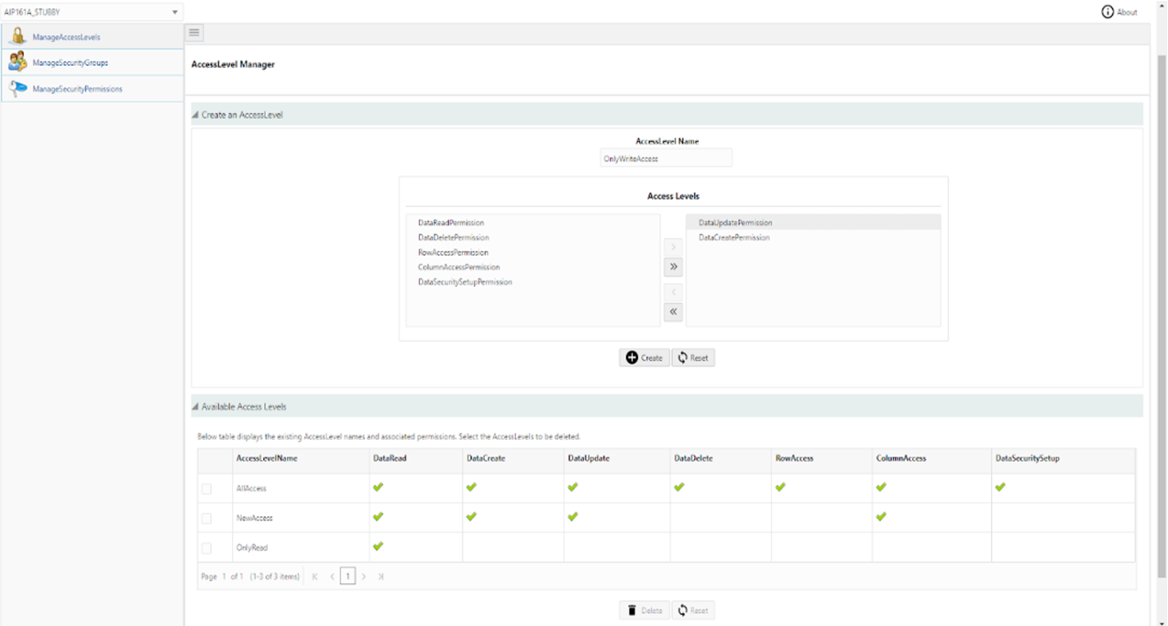The height and width of the screenshot is (626, 1168).
Task: Open the About info icon
Action: pos(1107,12)
